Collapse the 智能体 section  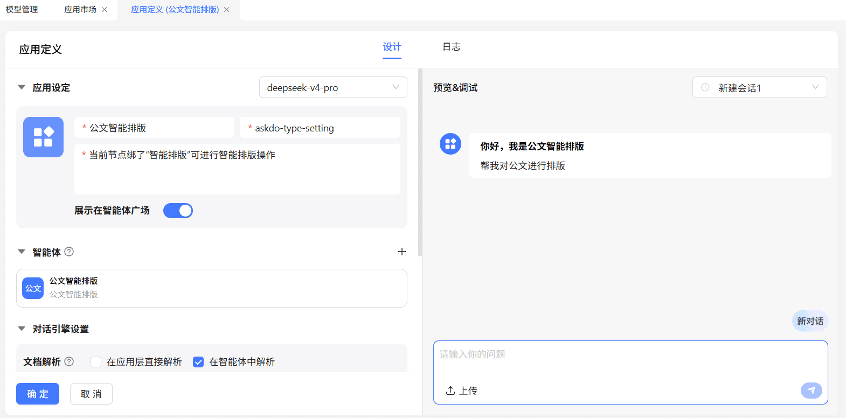click(22, 252)
